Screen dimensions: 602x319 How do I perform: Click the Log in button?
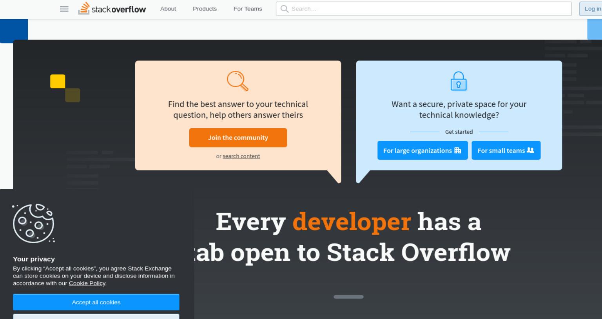coord(591,9)
